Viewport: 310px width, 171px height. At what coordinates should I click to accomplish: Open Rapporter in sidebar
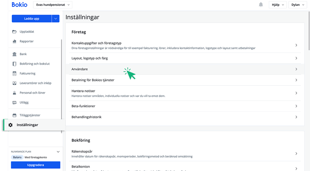tap(26, 41)
